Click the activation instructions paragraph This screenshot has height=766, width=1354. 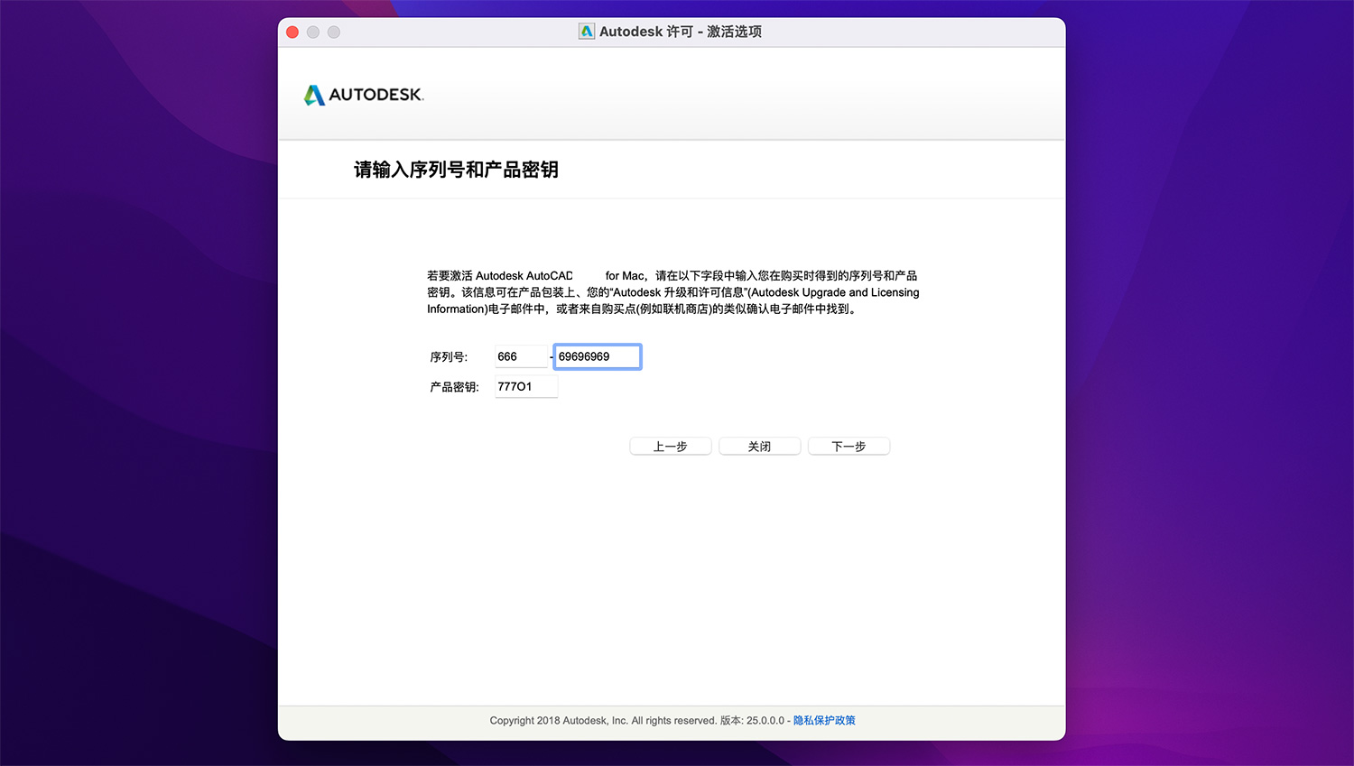pos(672,292)
